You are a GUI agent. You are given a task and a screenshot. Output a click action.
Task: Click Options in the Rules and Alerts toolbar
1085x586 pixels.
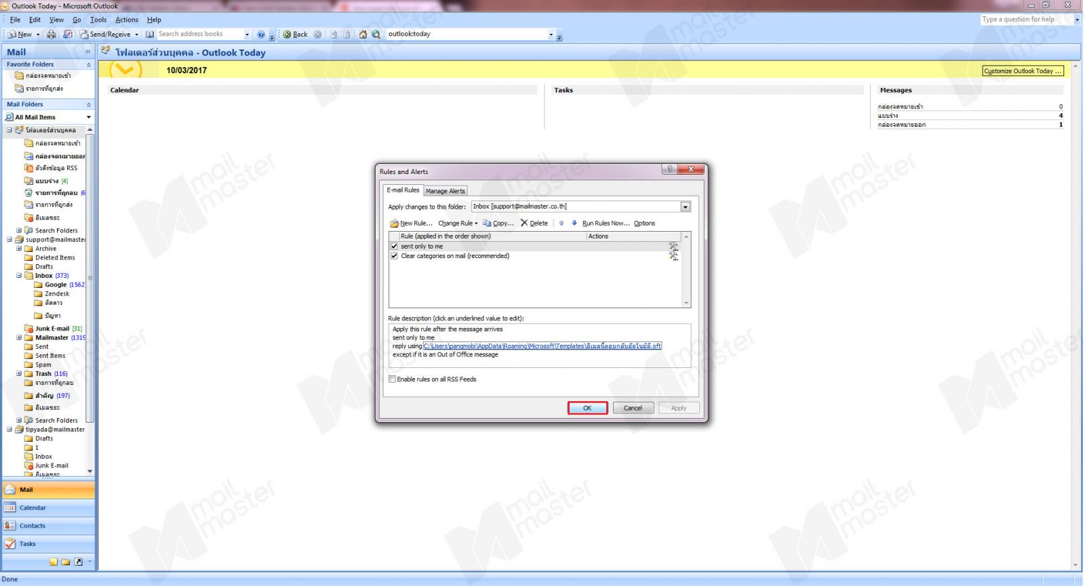point(644,223)
